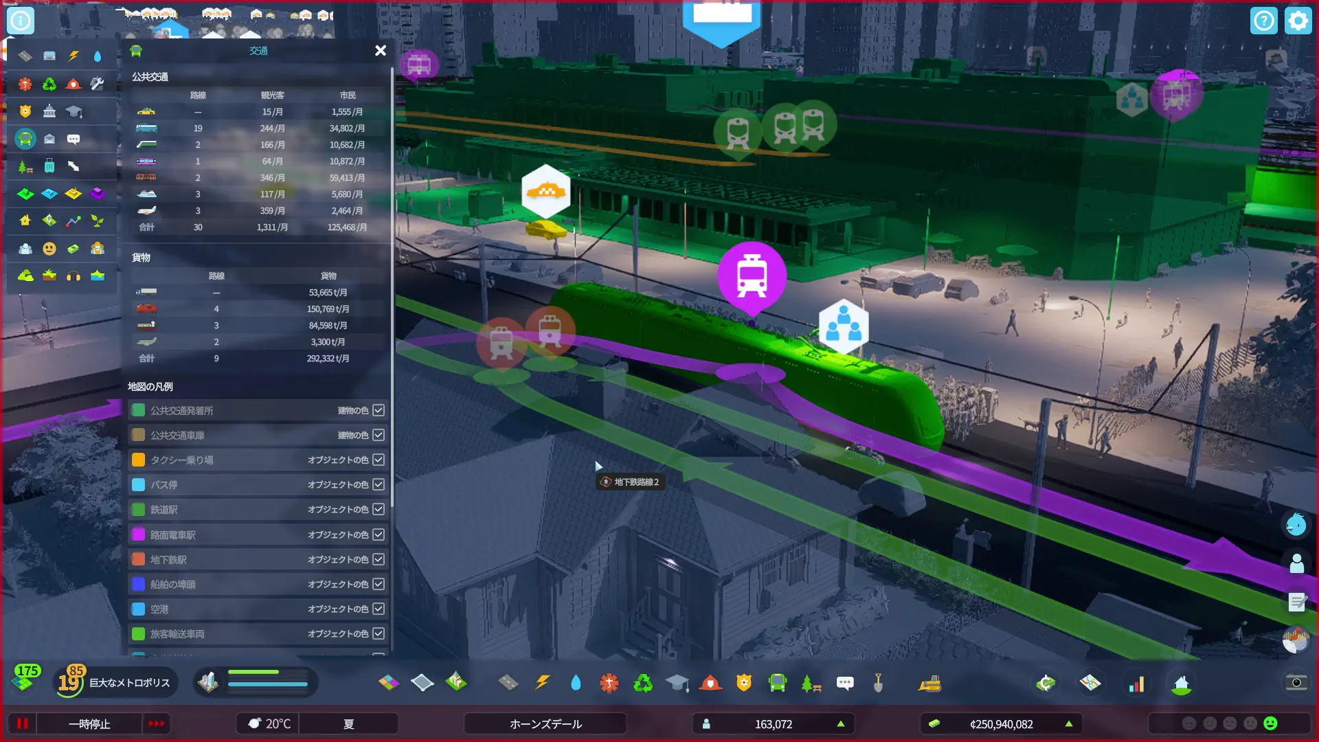
Task: Click the purple tram stop map marker
Action: pyautogui.click(x=752, y=276)
